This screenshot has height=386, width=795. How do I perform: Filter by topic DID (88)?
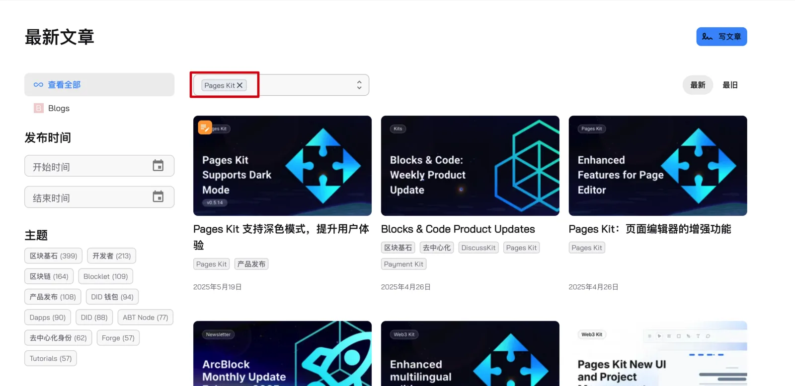pyautogui.click(x=94, y=318)
